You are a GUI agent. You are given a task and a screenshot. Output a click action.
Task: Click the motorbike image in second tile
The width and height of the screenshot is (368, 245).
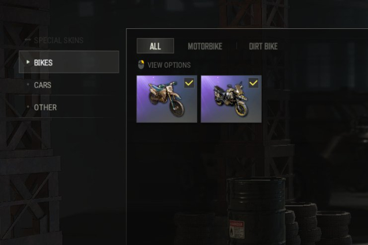coord(231,100)
